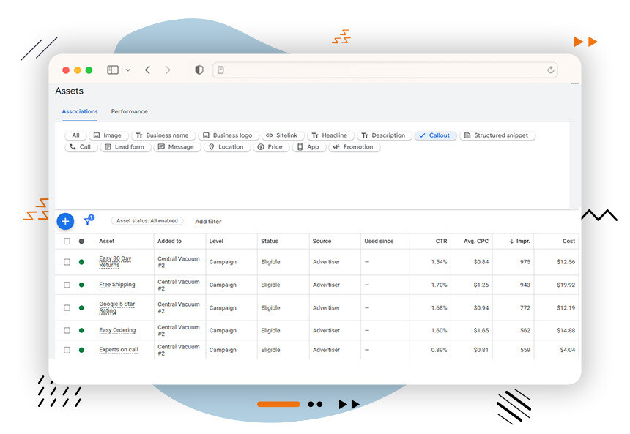Open the Google 5 Star Rating asset

click(116, 307)
